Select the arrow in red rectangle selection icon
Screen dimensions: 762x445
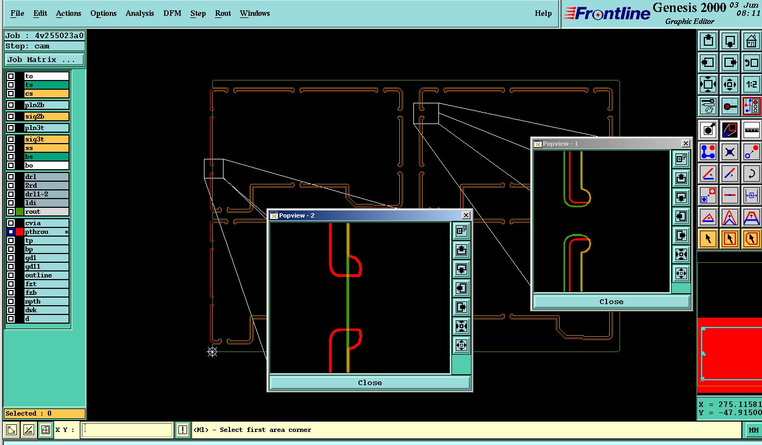(729, 239)
